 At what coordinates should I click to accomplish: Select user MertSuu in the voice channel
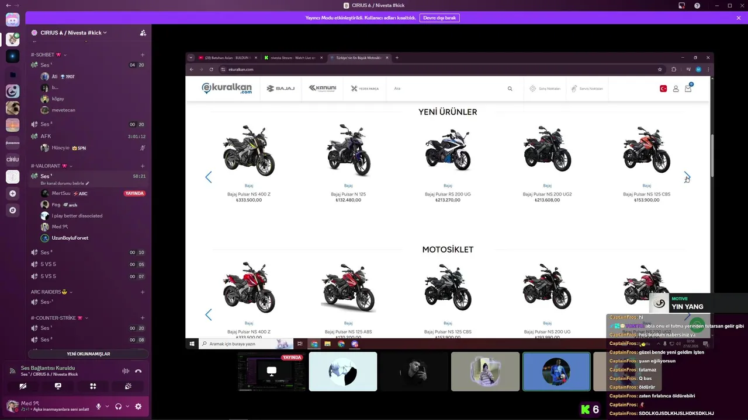(93, 193)
